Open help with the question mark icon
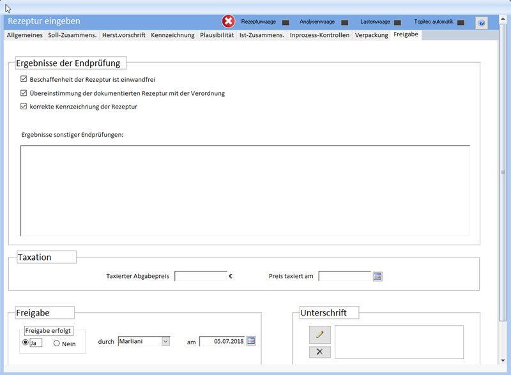 pyautogui.click(x=482, y=23)
